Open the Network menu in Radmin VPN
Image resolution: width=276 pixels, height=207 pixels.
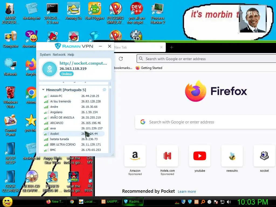59,54
